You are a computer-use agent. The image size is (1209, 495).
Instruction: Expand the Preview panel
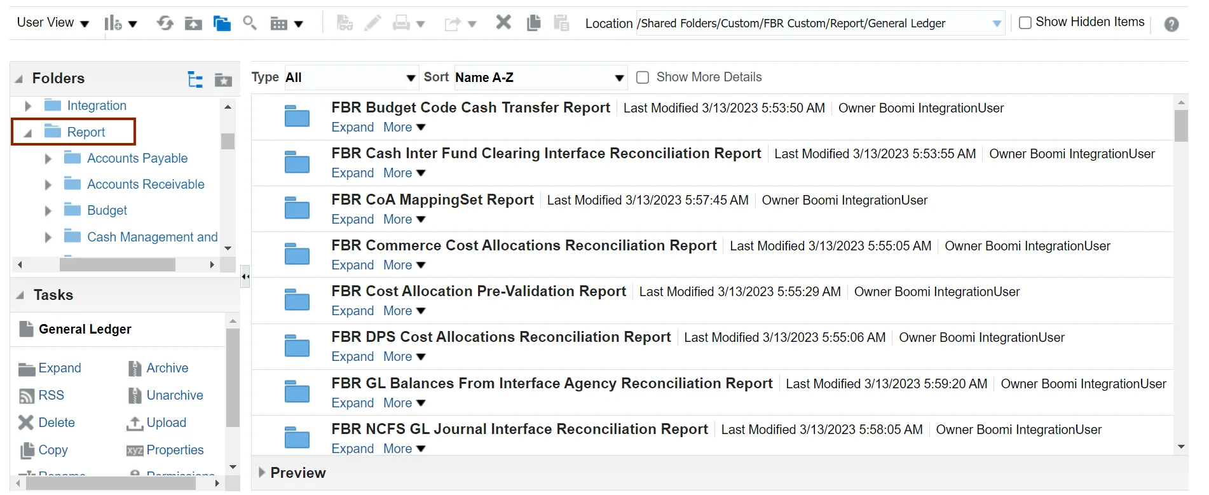point(262,473)
